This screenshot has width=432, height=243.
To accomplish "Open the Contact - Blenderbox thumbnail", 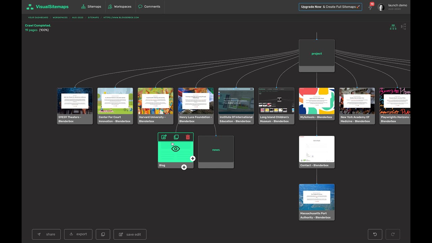I will click(317, 149).
